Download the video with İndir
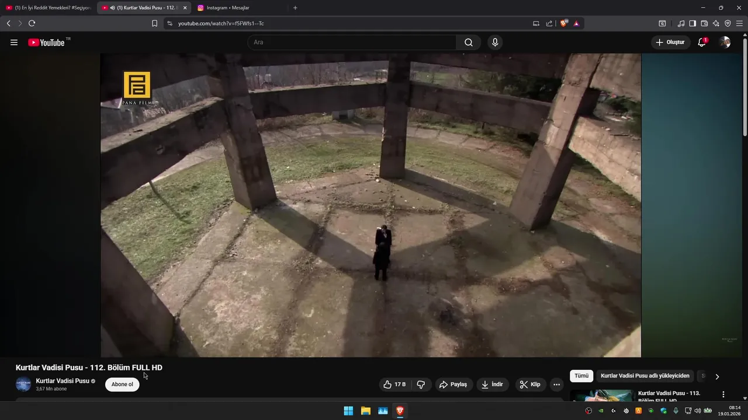748x420 pixels. [493, 384]
